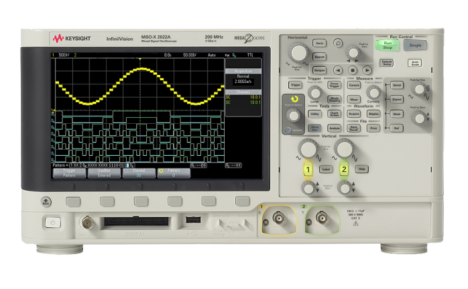
Task: Open the Search menu key
Action: [319, 57]
